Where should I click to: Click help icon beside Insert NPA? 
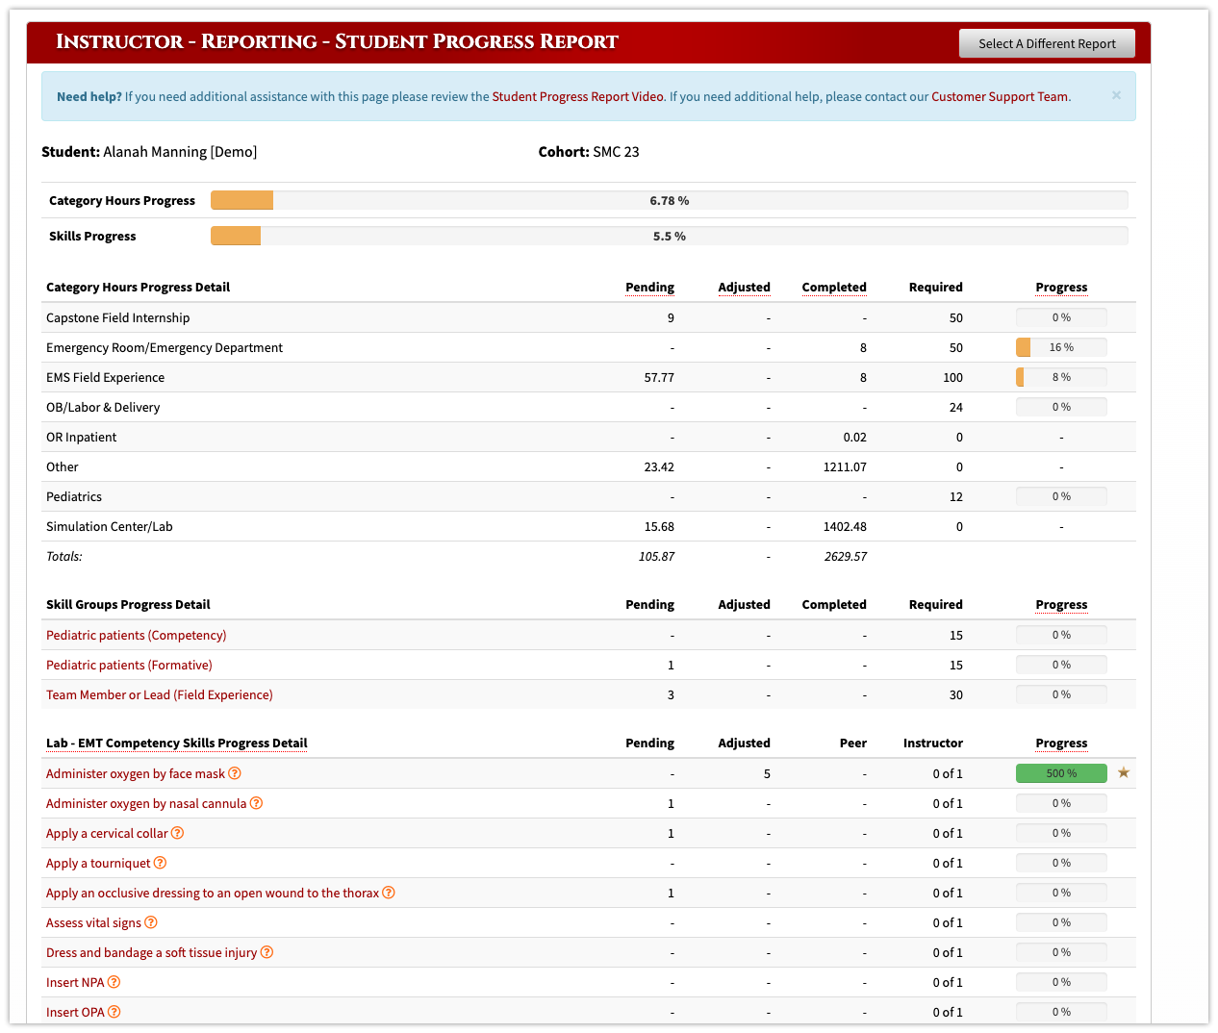pos(114,982)
